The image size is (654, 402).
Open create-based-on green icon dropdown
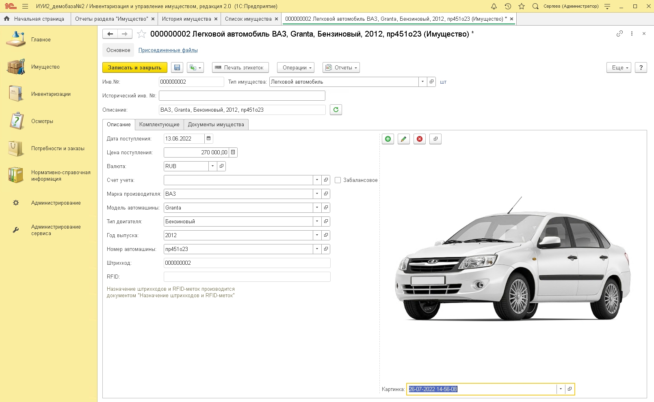(195, 68)
